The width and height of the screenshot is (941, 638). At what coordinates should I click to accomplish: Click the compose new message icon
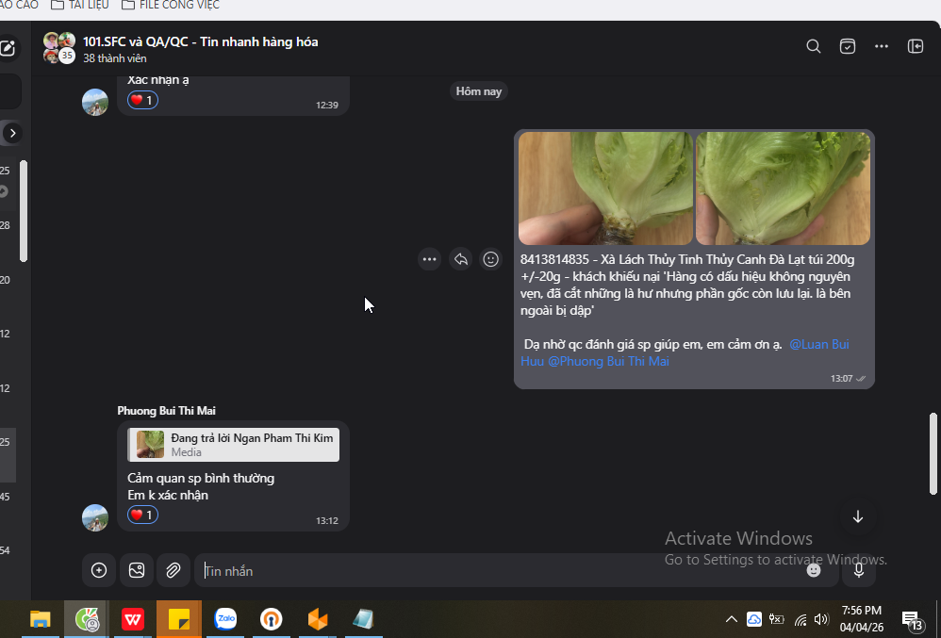(x=8, y=49)
